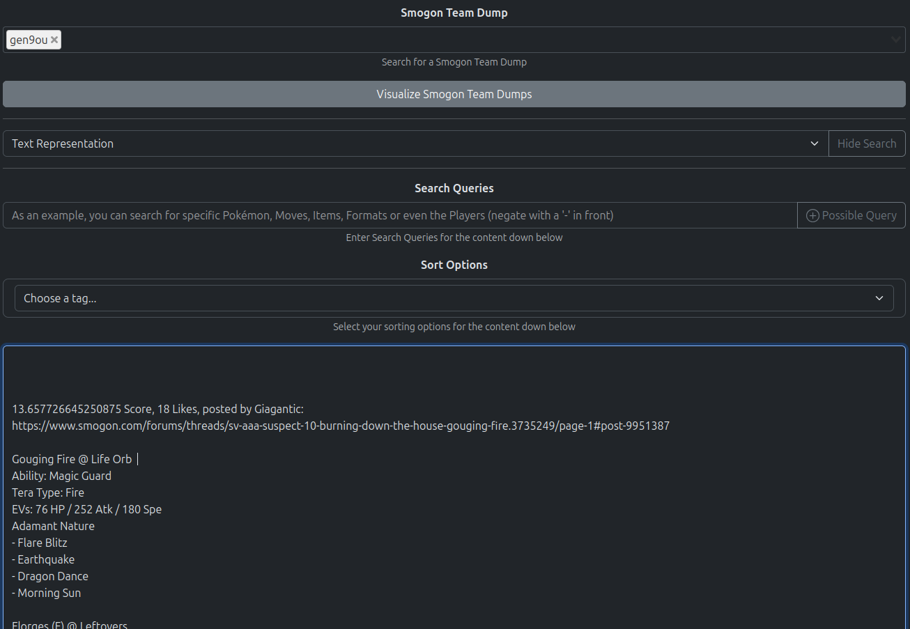Click the Adamant Nature line
This screenshot has width=910, height=629.
pyautogui.click(x=53, y=526)
